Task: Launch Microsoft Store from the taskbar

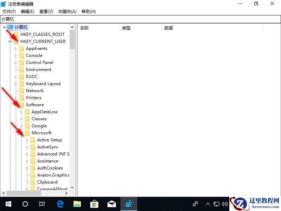Action: tap(94, 204)
